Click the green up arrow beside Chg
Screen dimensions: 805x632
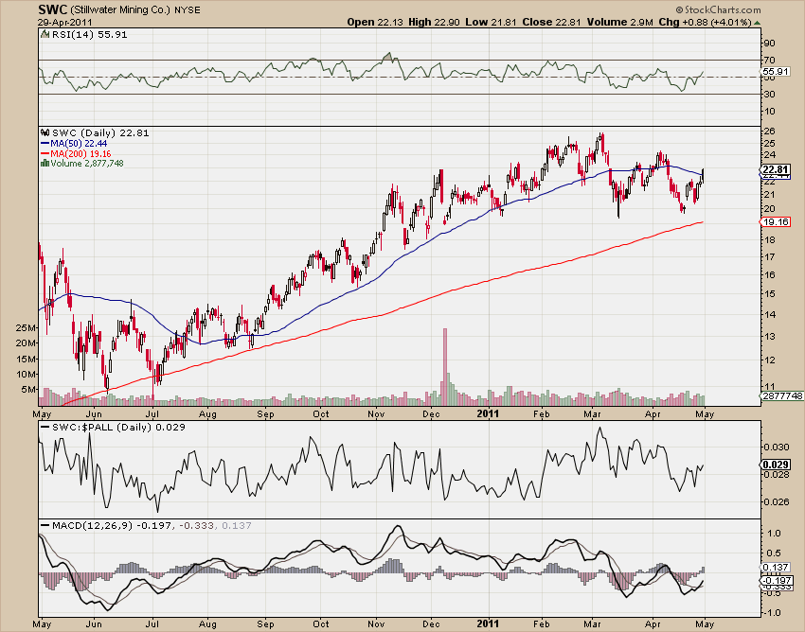[758, 23]
